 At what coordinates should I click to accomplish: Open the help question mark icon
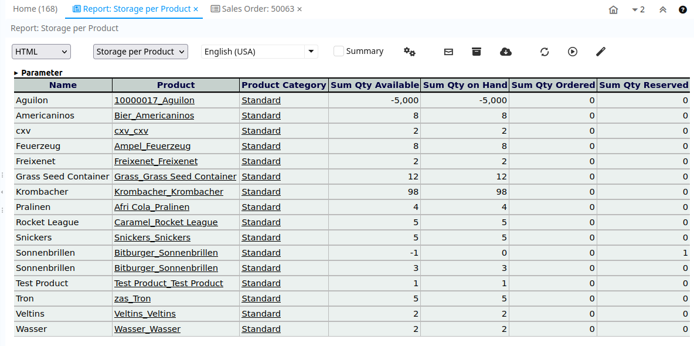coord(683,9)
